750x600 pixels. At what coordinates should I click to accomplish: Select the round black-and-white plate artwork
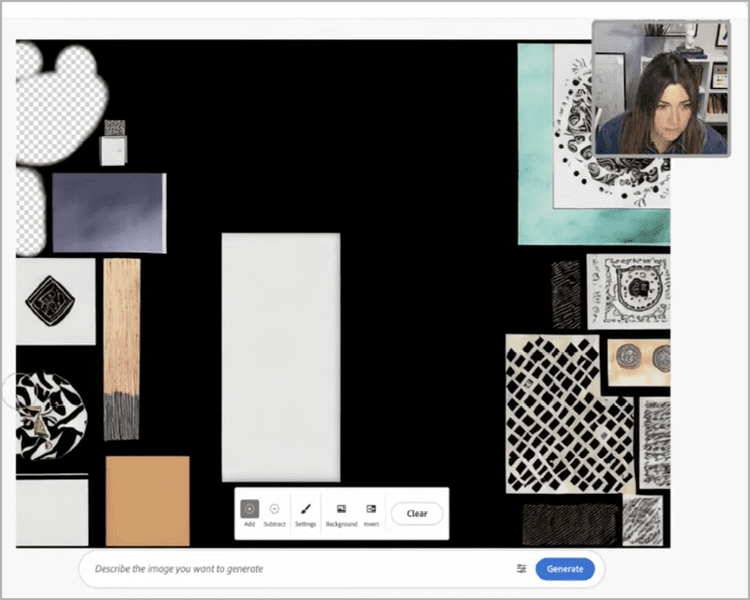coord(51,415)
